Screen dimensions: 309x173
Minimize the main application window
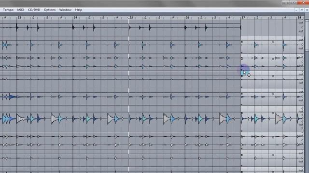tap(286, 2)
